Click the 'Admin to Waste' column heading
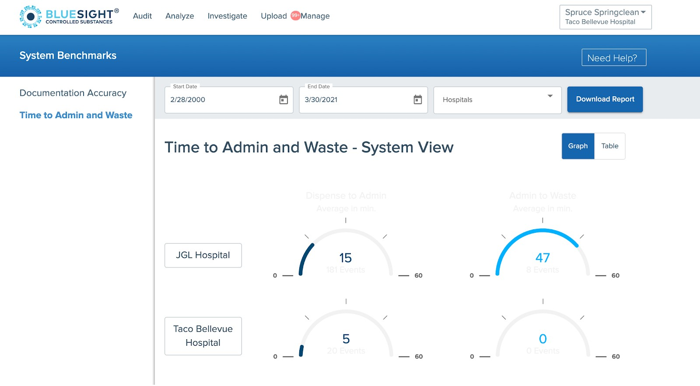Viewport: 700px width, 386px height. click(542, 196)
